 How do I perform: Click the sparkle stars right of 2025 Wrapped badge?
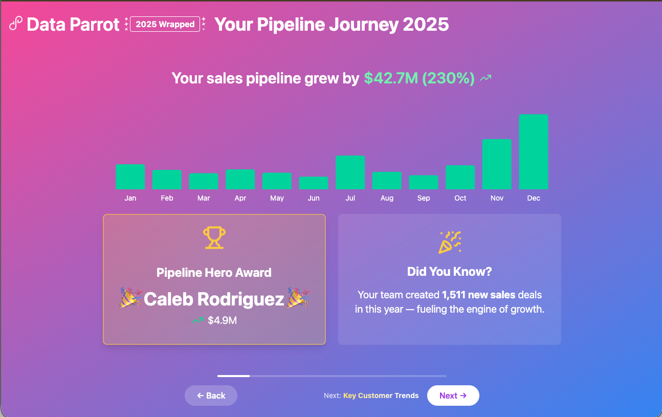coord(204,24)
